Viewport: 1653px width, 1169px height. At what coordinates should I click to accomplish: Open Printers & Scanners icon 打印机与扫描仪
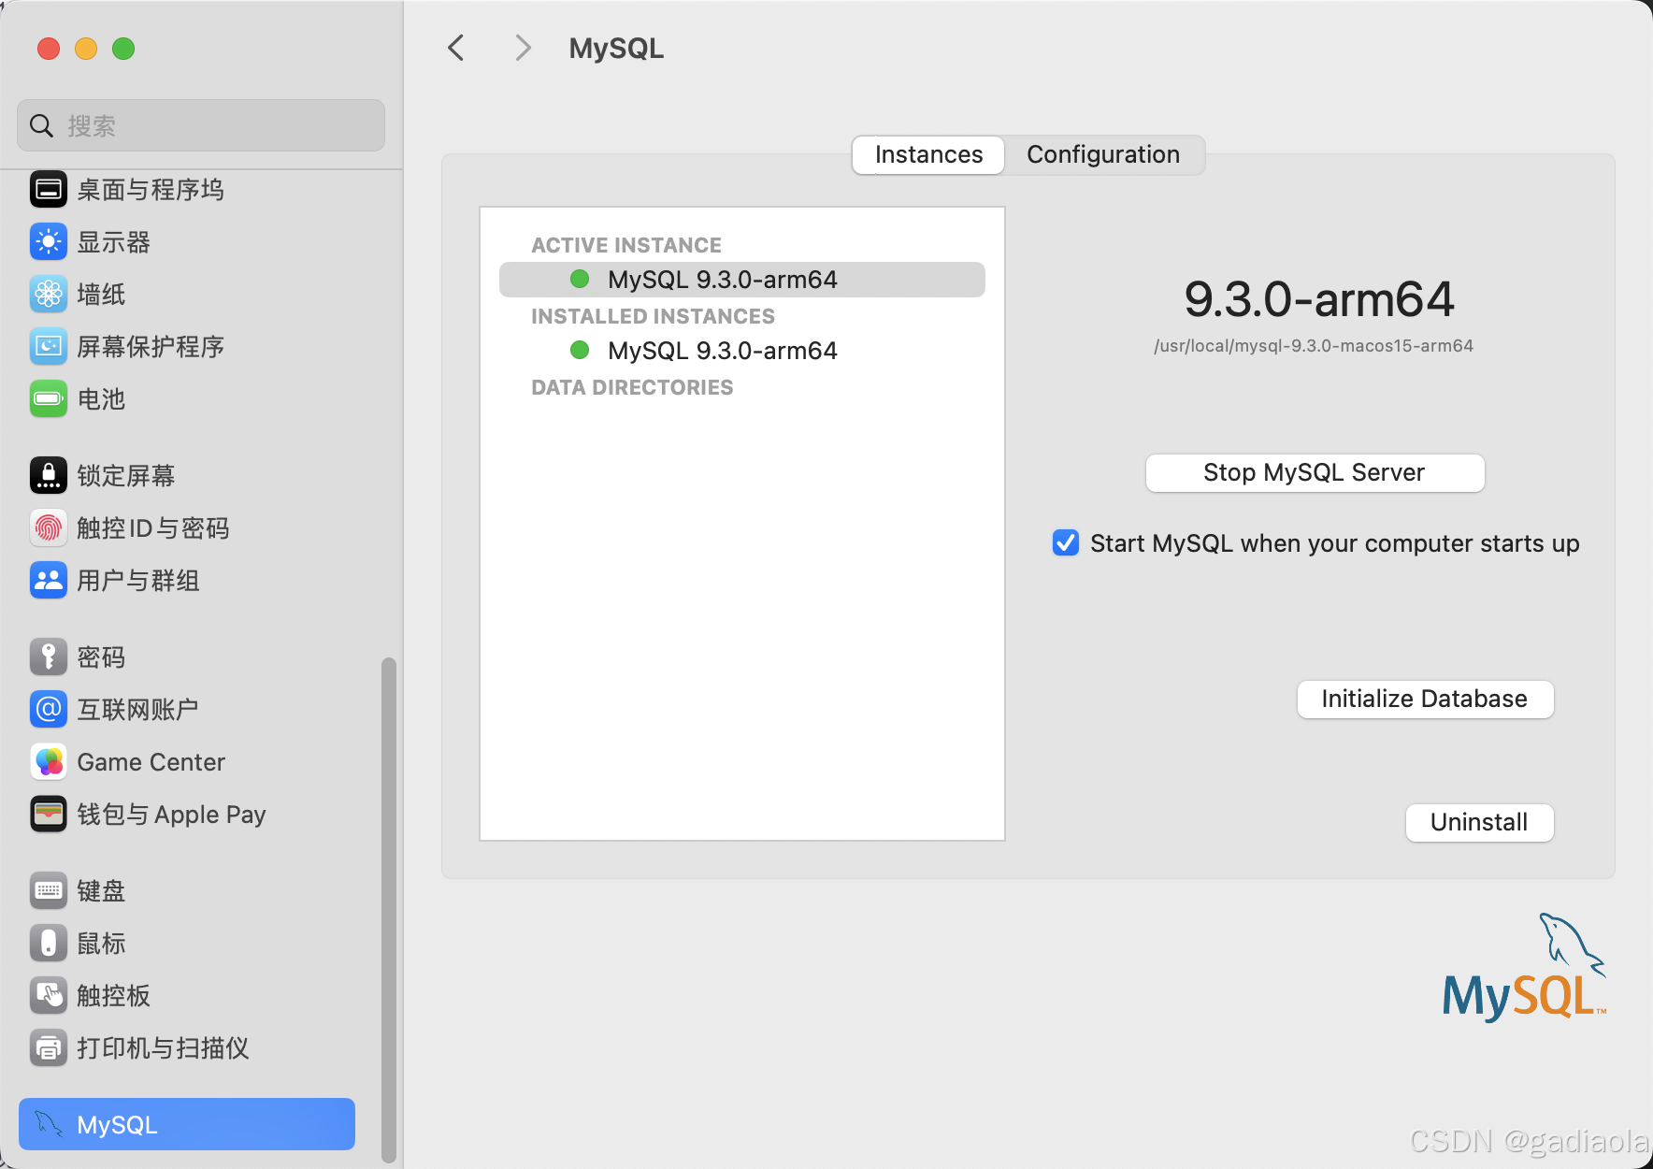[x=49, y=1048]
